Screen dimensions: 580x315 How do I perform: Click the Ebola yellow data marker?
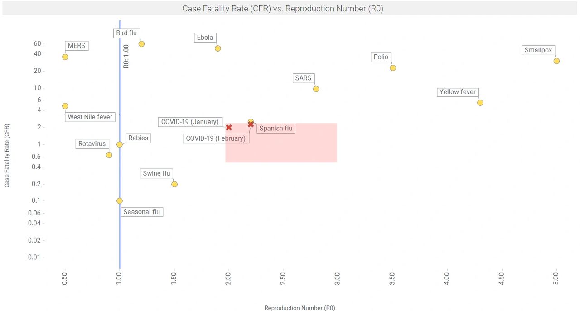(x=218, y=48)
